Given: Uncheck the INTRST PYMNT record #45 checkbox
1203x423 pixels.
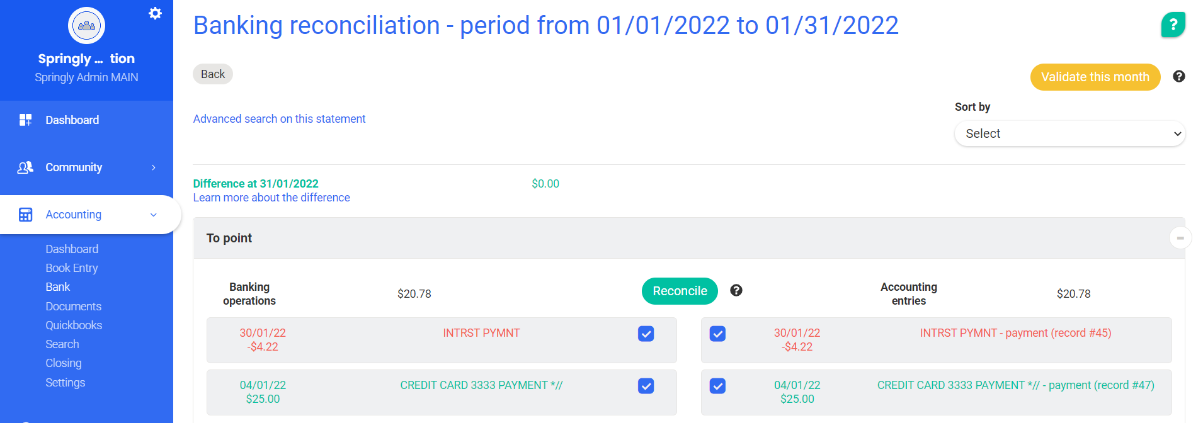Looking at the screenshot, I should [717, 334].
